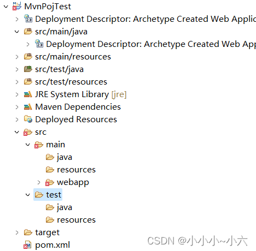256x251 pixels.
Task: Click the resources folder icon under test
Action: [50, 220]
